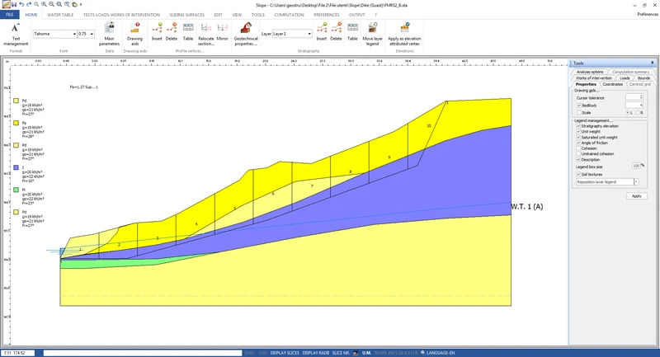This screenshot has height=357, width=660.
Task: Open TESTS-LOADS-WORKS OF INTERVENTION tab
Action: pyautogui.click(x=121, y=15)
